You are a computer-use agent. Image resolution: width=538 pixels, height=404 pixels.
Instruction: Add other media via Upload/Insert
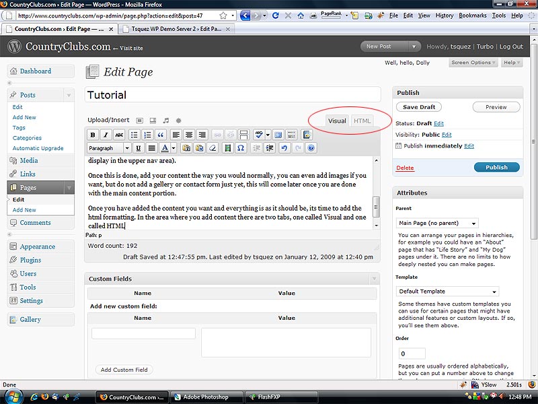(178, 121)
